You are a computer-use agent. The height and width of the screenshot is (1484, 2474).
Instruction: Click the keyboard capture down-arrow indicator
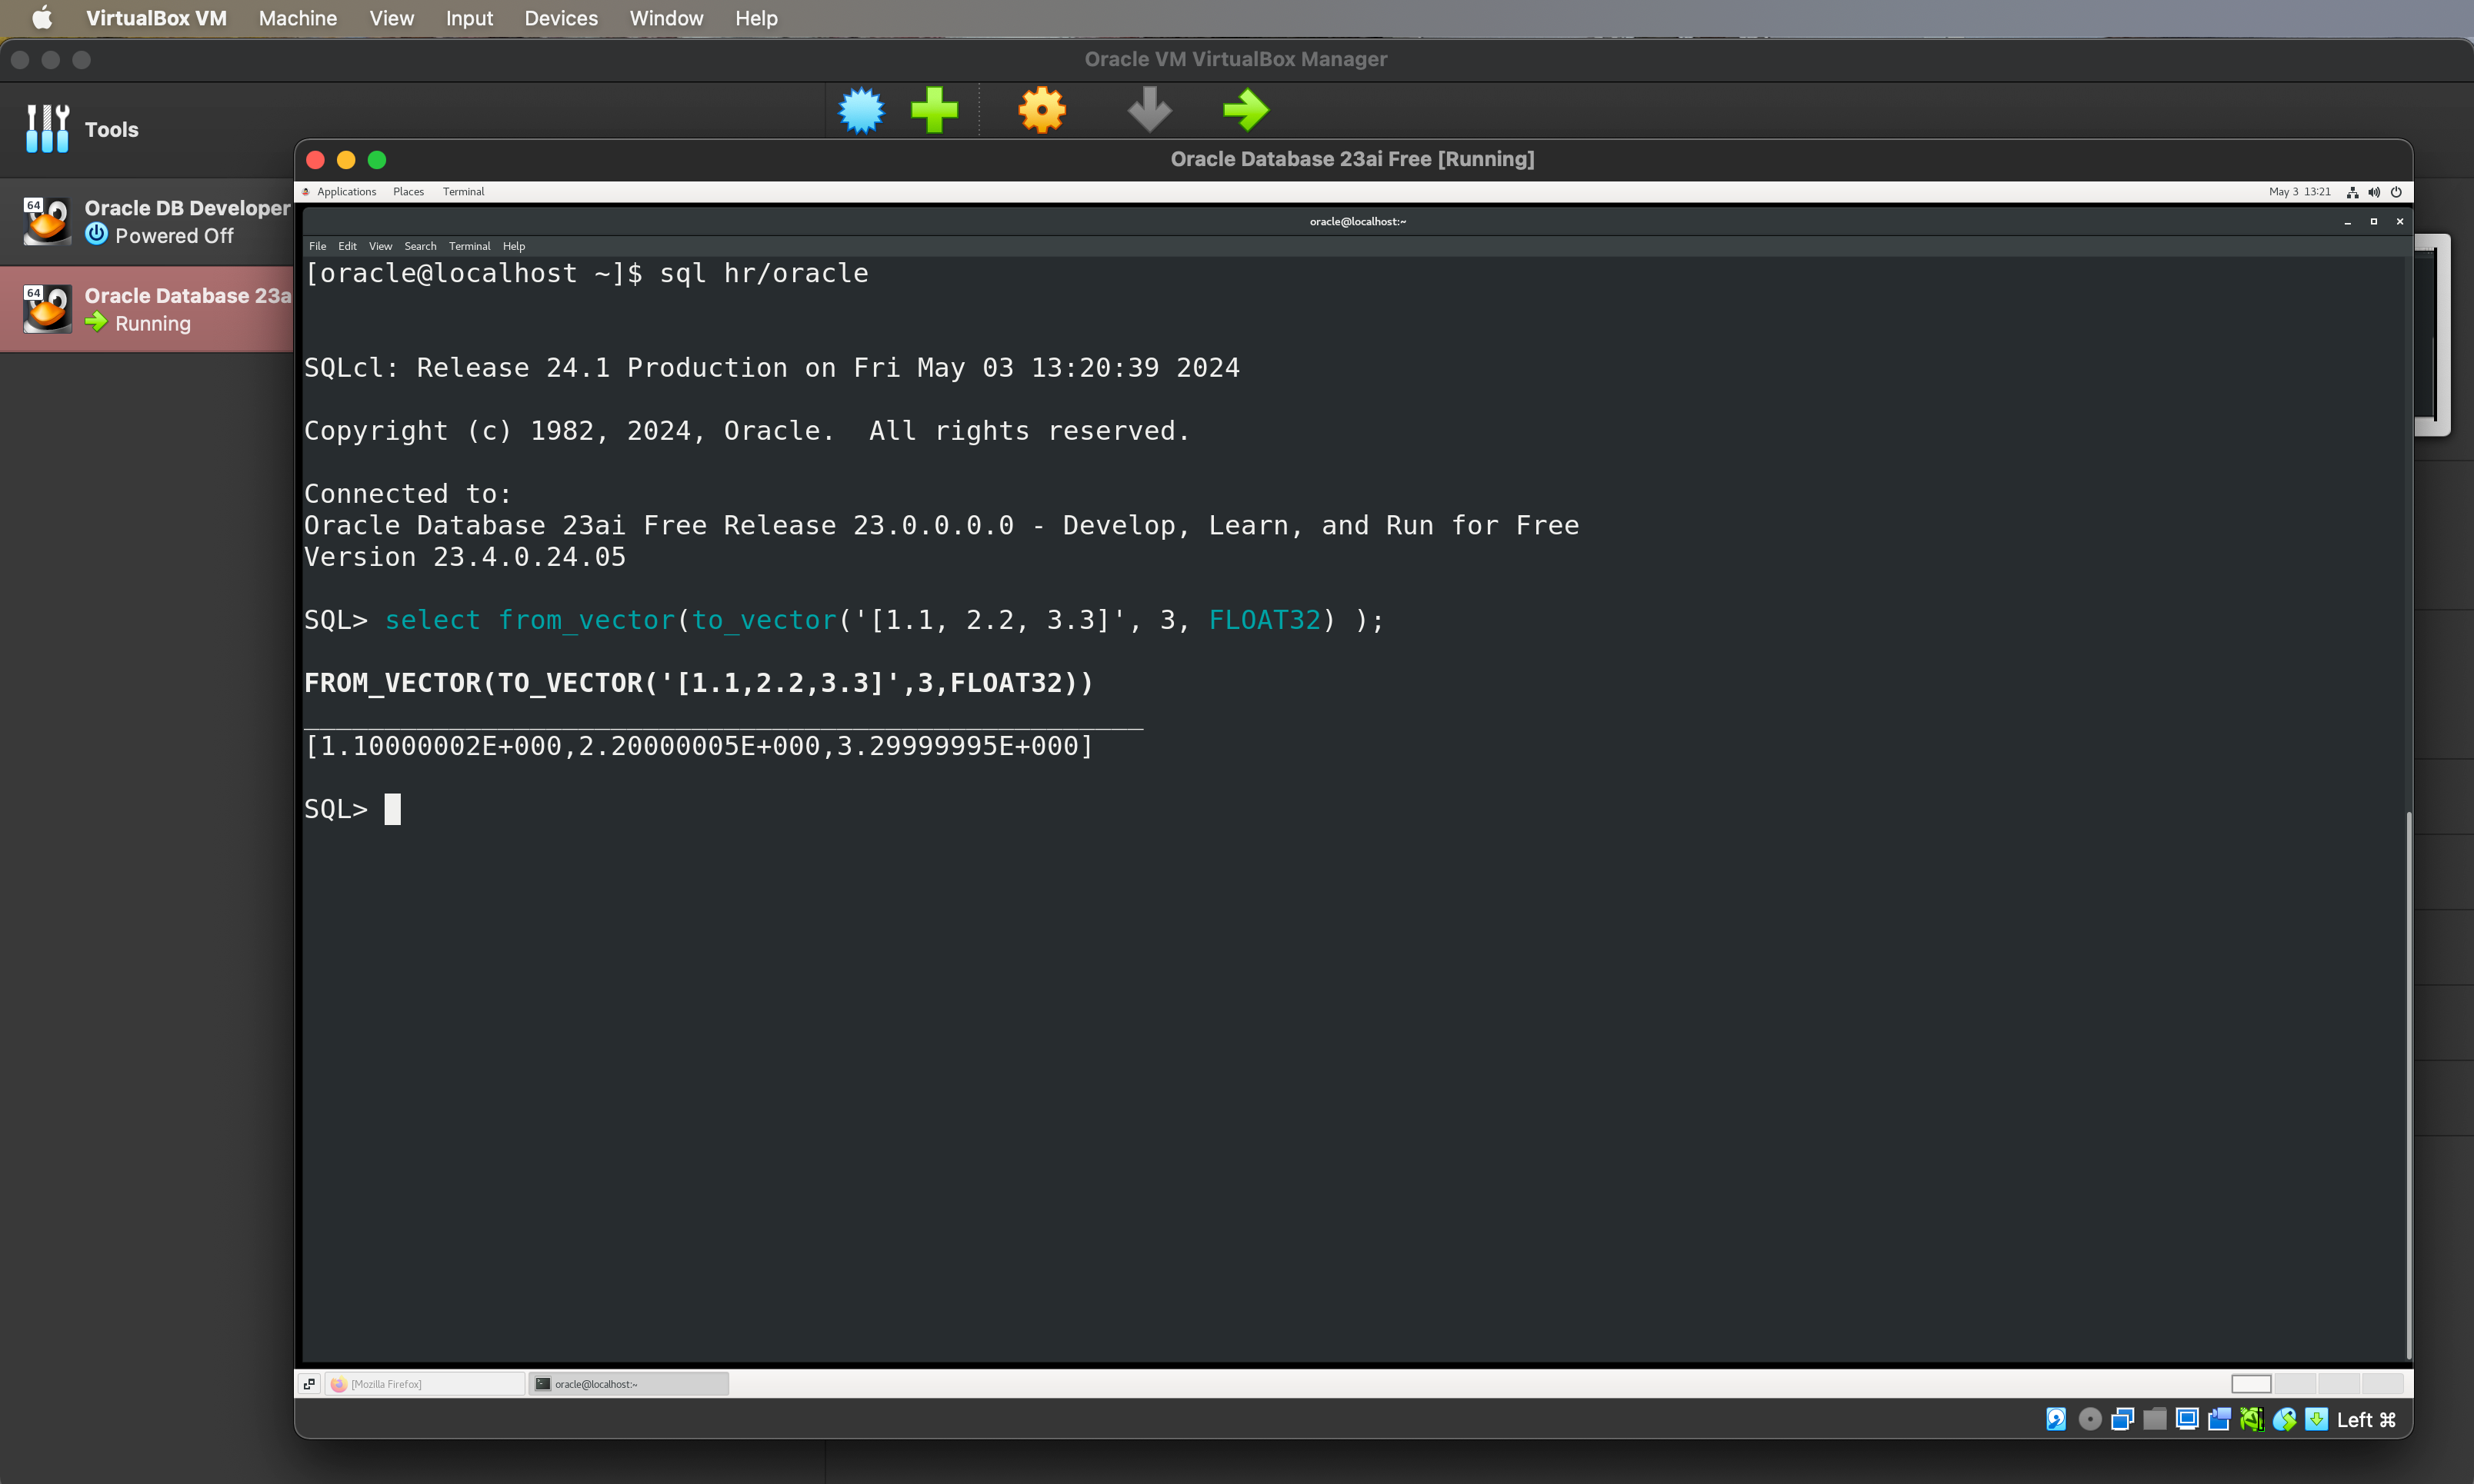click(x=2316, y=1419)
